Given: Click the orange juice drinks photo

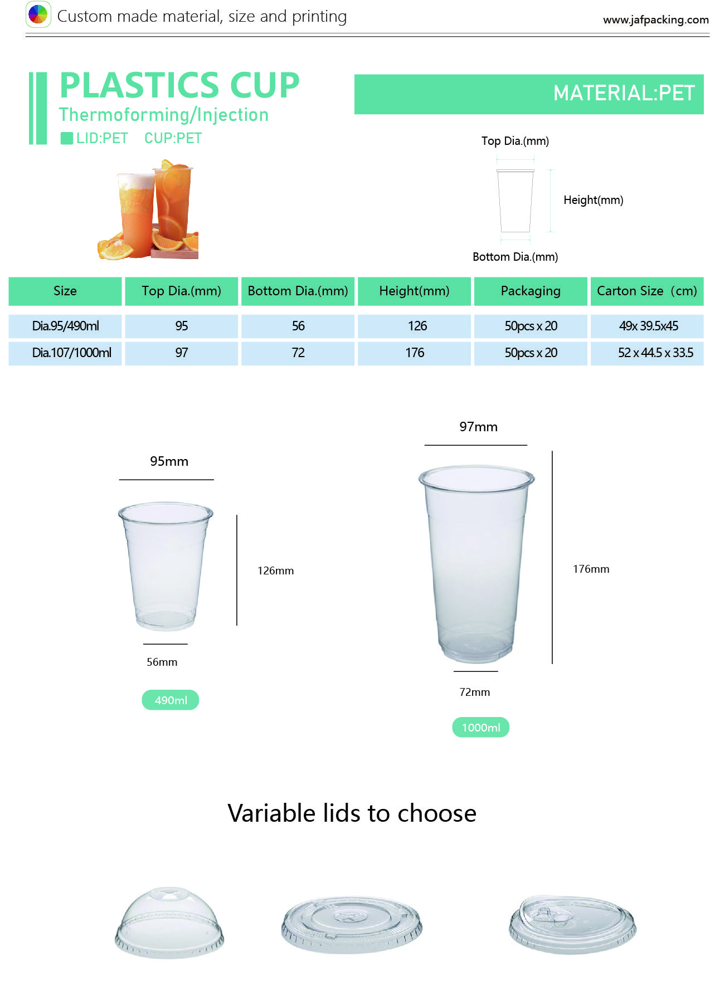Looking at the screenshot, I should click(x=148, y=209).
